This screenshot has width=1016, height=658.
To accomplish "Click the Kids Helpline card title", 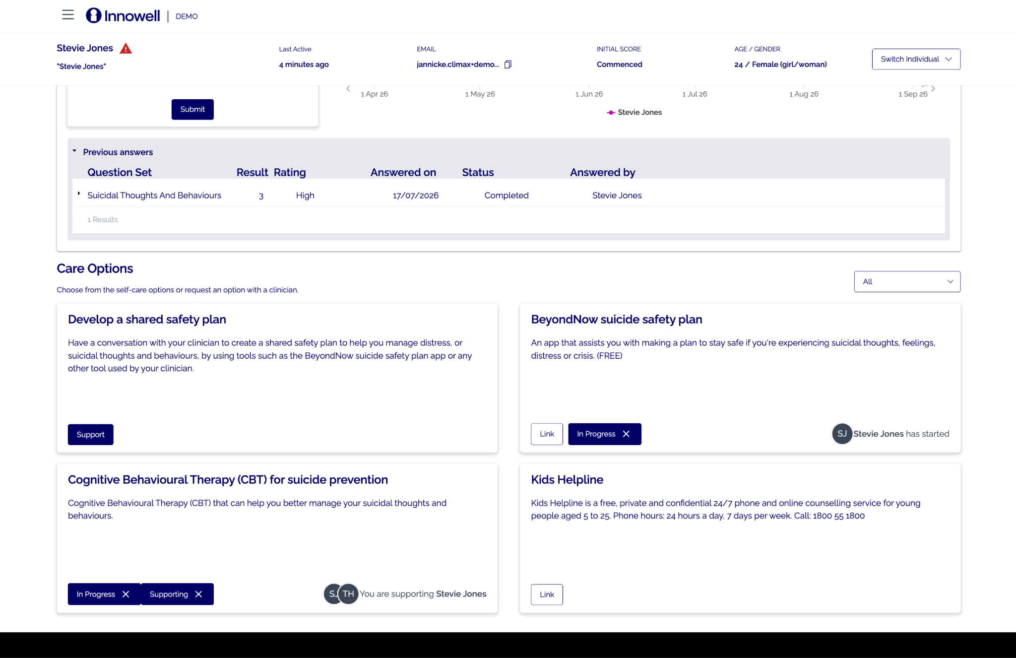I will tap(567, 480).
